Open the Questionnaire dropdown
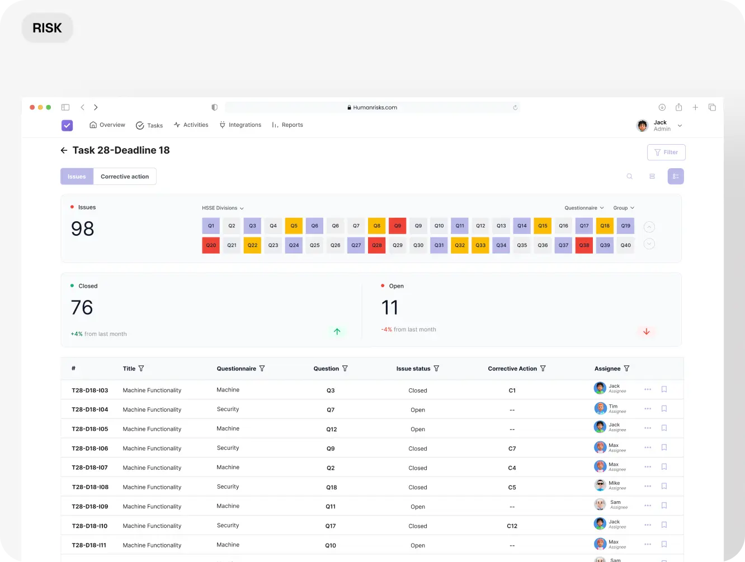The width and height of the screenshot is (745, 562). coord(583,207)
